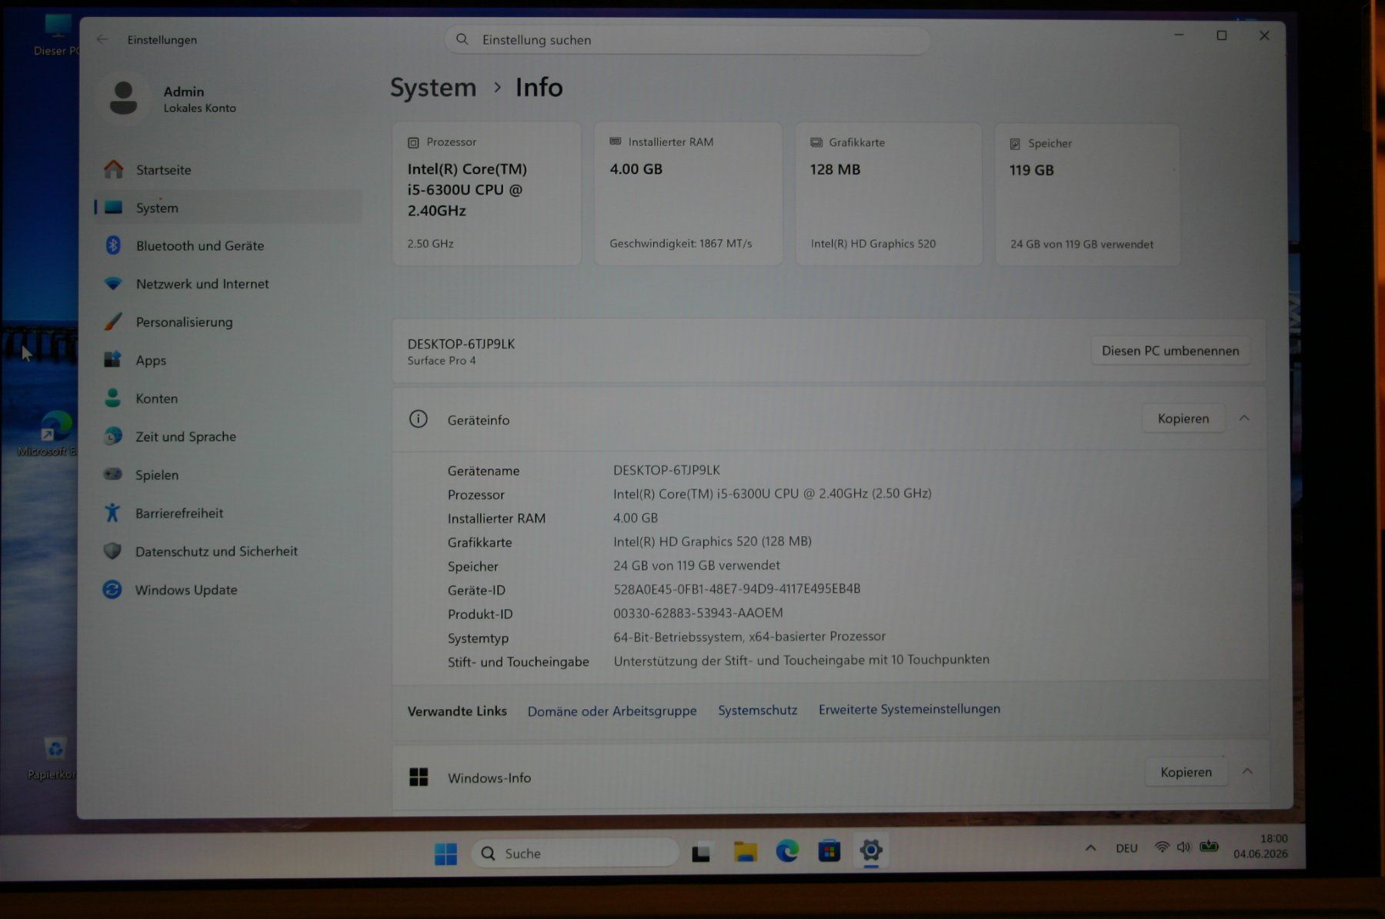Open Wi-Fi network tray icon
This screenshot has height=919, width=1385.
(1162, 847)
